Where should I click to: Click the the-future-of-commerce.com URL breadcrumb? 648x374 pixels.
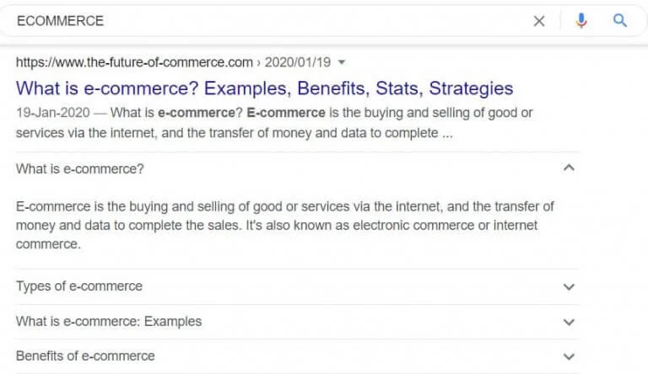tap(134, 62)
